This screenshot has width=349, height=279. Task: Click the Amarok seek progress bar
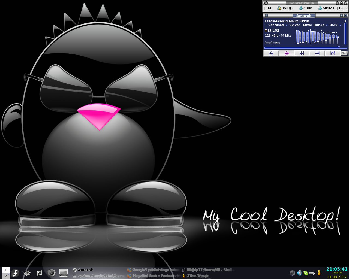click(305, 48)
